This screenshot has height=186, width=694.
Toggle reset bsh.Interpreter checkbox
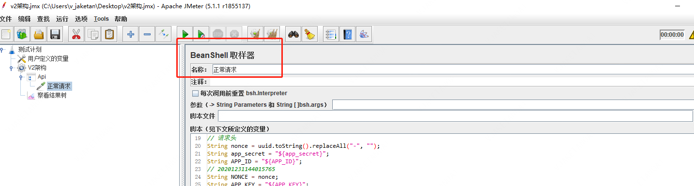(195, 93)
